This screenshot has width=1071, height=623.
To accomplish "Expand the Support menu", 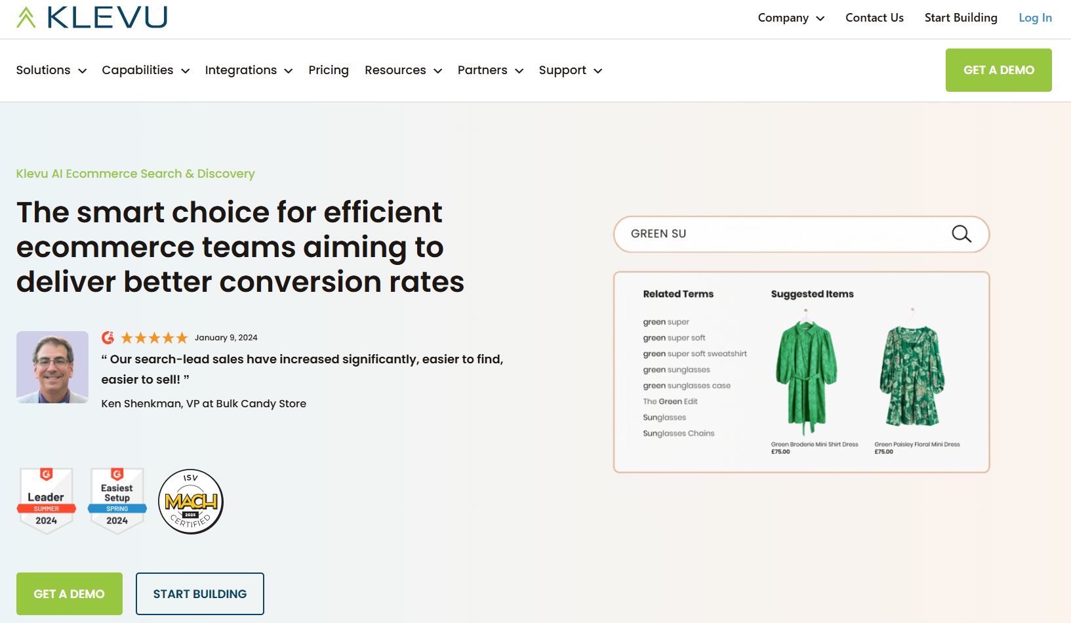I will click(571, 70).
